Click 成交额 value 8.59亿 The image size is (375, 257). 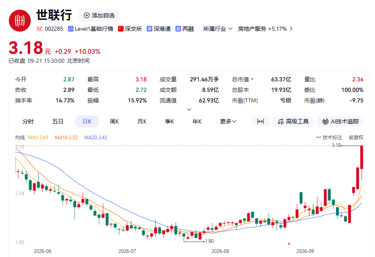coord(211,90)
